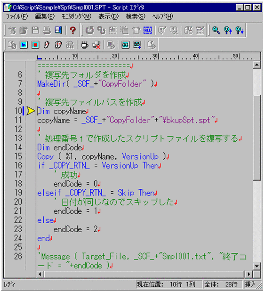Click the 'elseif _COPY_RTN_ = Skip Then' line
The height and width of the screenshot is (292, 265).
pos(97,193)
